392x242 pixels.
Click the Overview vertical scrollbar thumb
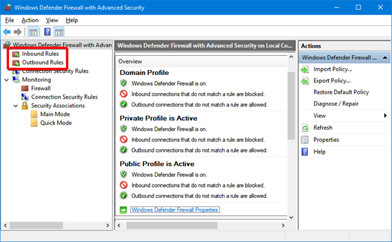click(291, 106)
